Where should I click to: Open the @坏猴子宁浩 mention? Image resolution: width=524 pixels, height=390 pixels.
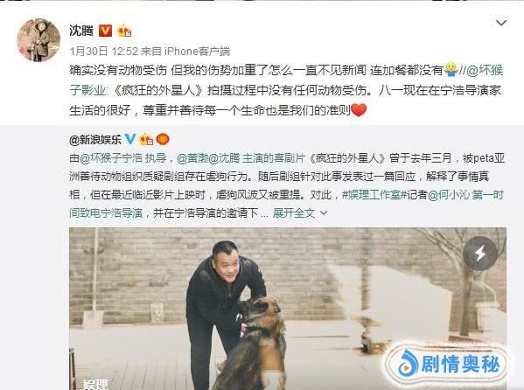[111, 158]
